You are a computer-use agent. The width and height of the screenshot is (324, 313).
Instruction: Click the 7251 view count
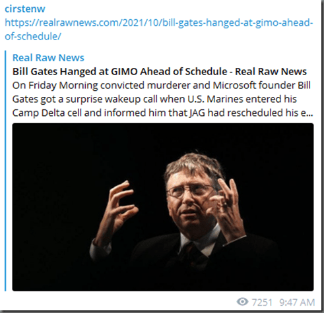(262, 302)
